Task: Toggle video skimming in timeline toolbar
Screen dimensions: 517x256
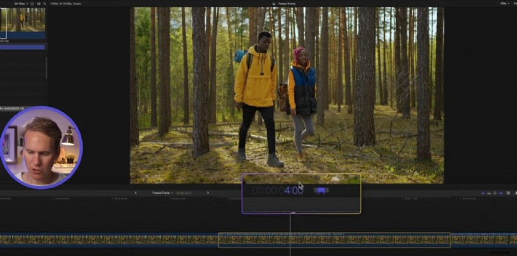Action: (x=483, y=193)
